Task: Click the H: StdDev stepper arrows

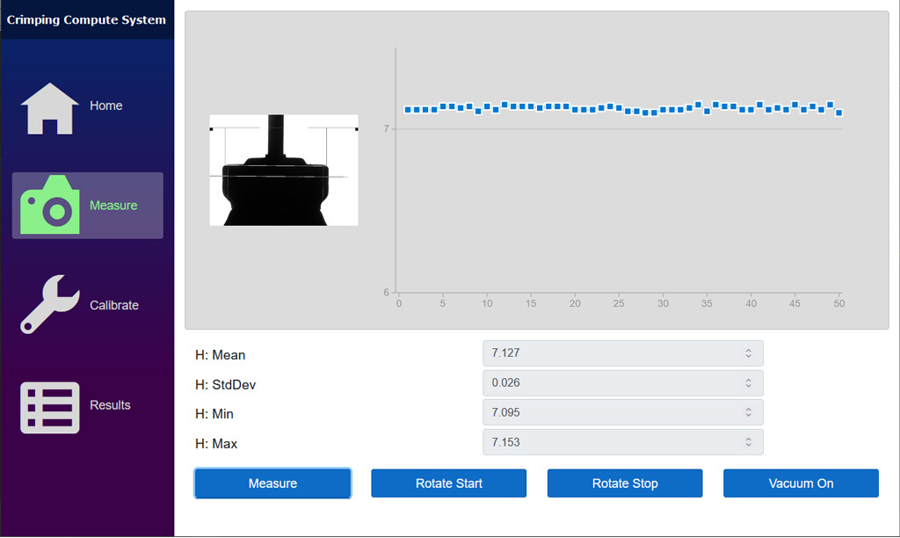Action: tap(748, 383)
